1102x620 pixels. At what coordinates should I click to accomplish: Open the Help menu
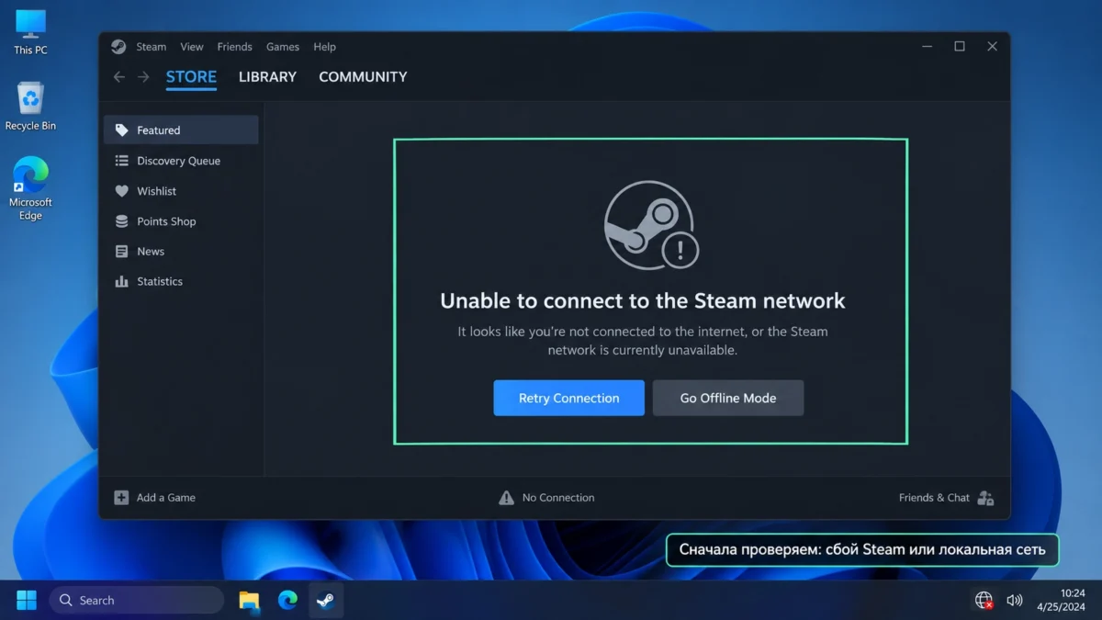click(324, 47)
